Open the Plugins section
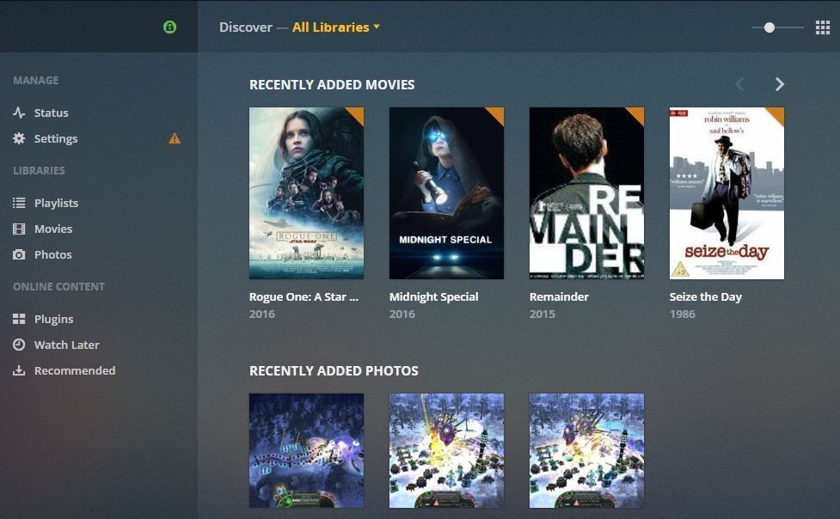This screenshot has width=840, height=519. [53, 319]
